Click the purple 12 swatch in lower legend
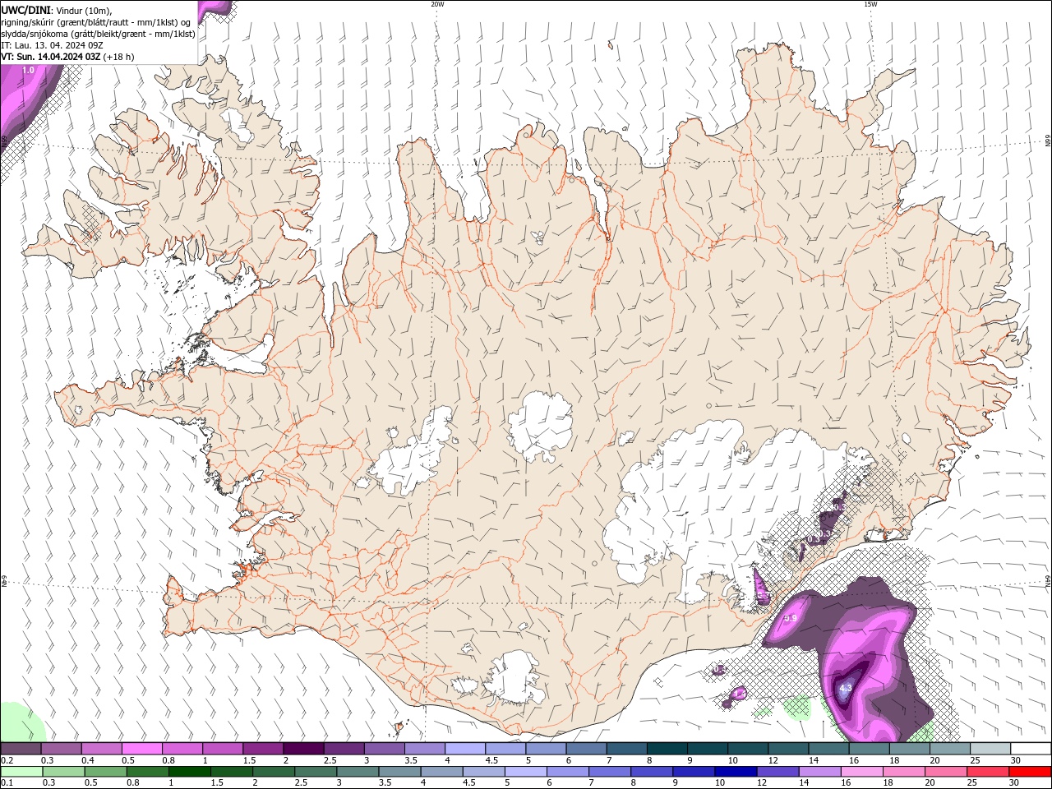 coord(778,772)
